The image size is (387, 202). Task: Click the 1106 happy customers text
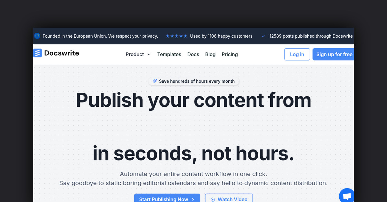[x=221, y=36]
